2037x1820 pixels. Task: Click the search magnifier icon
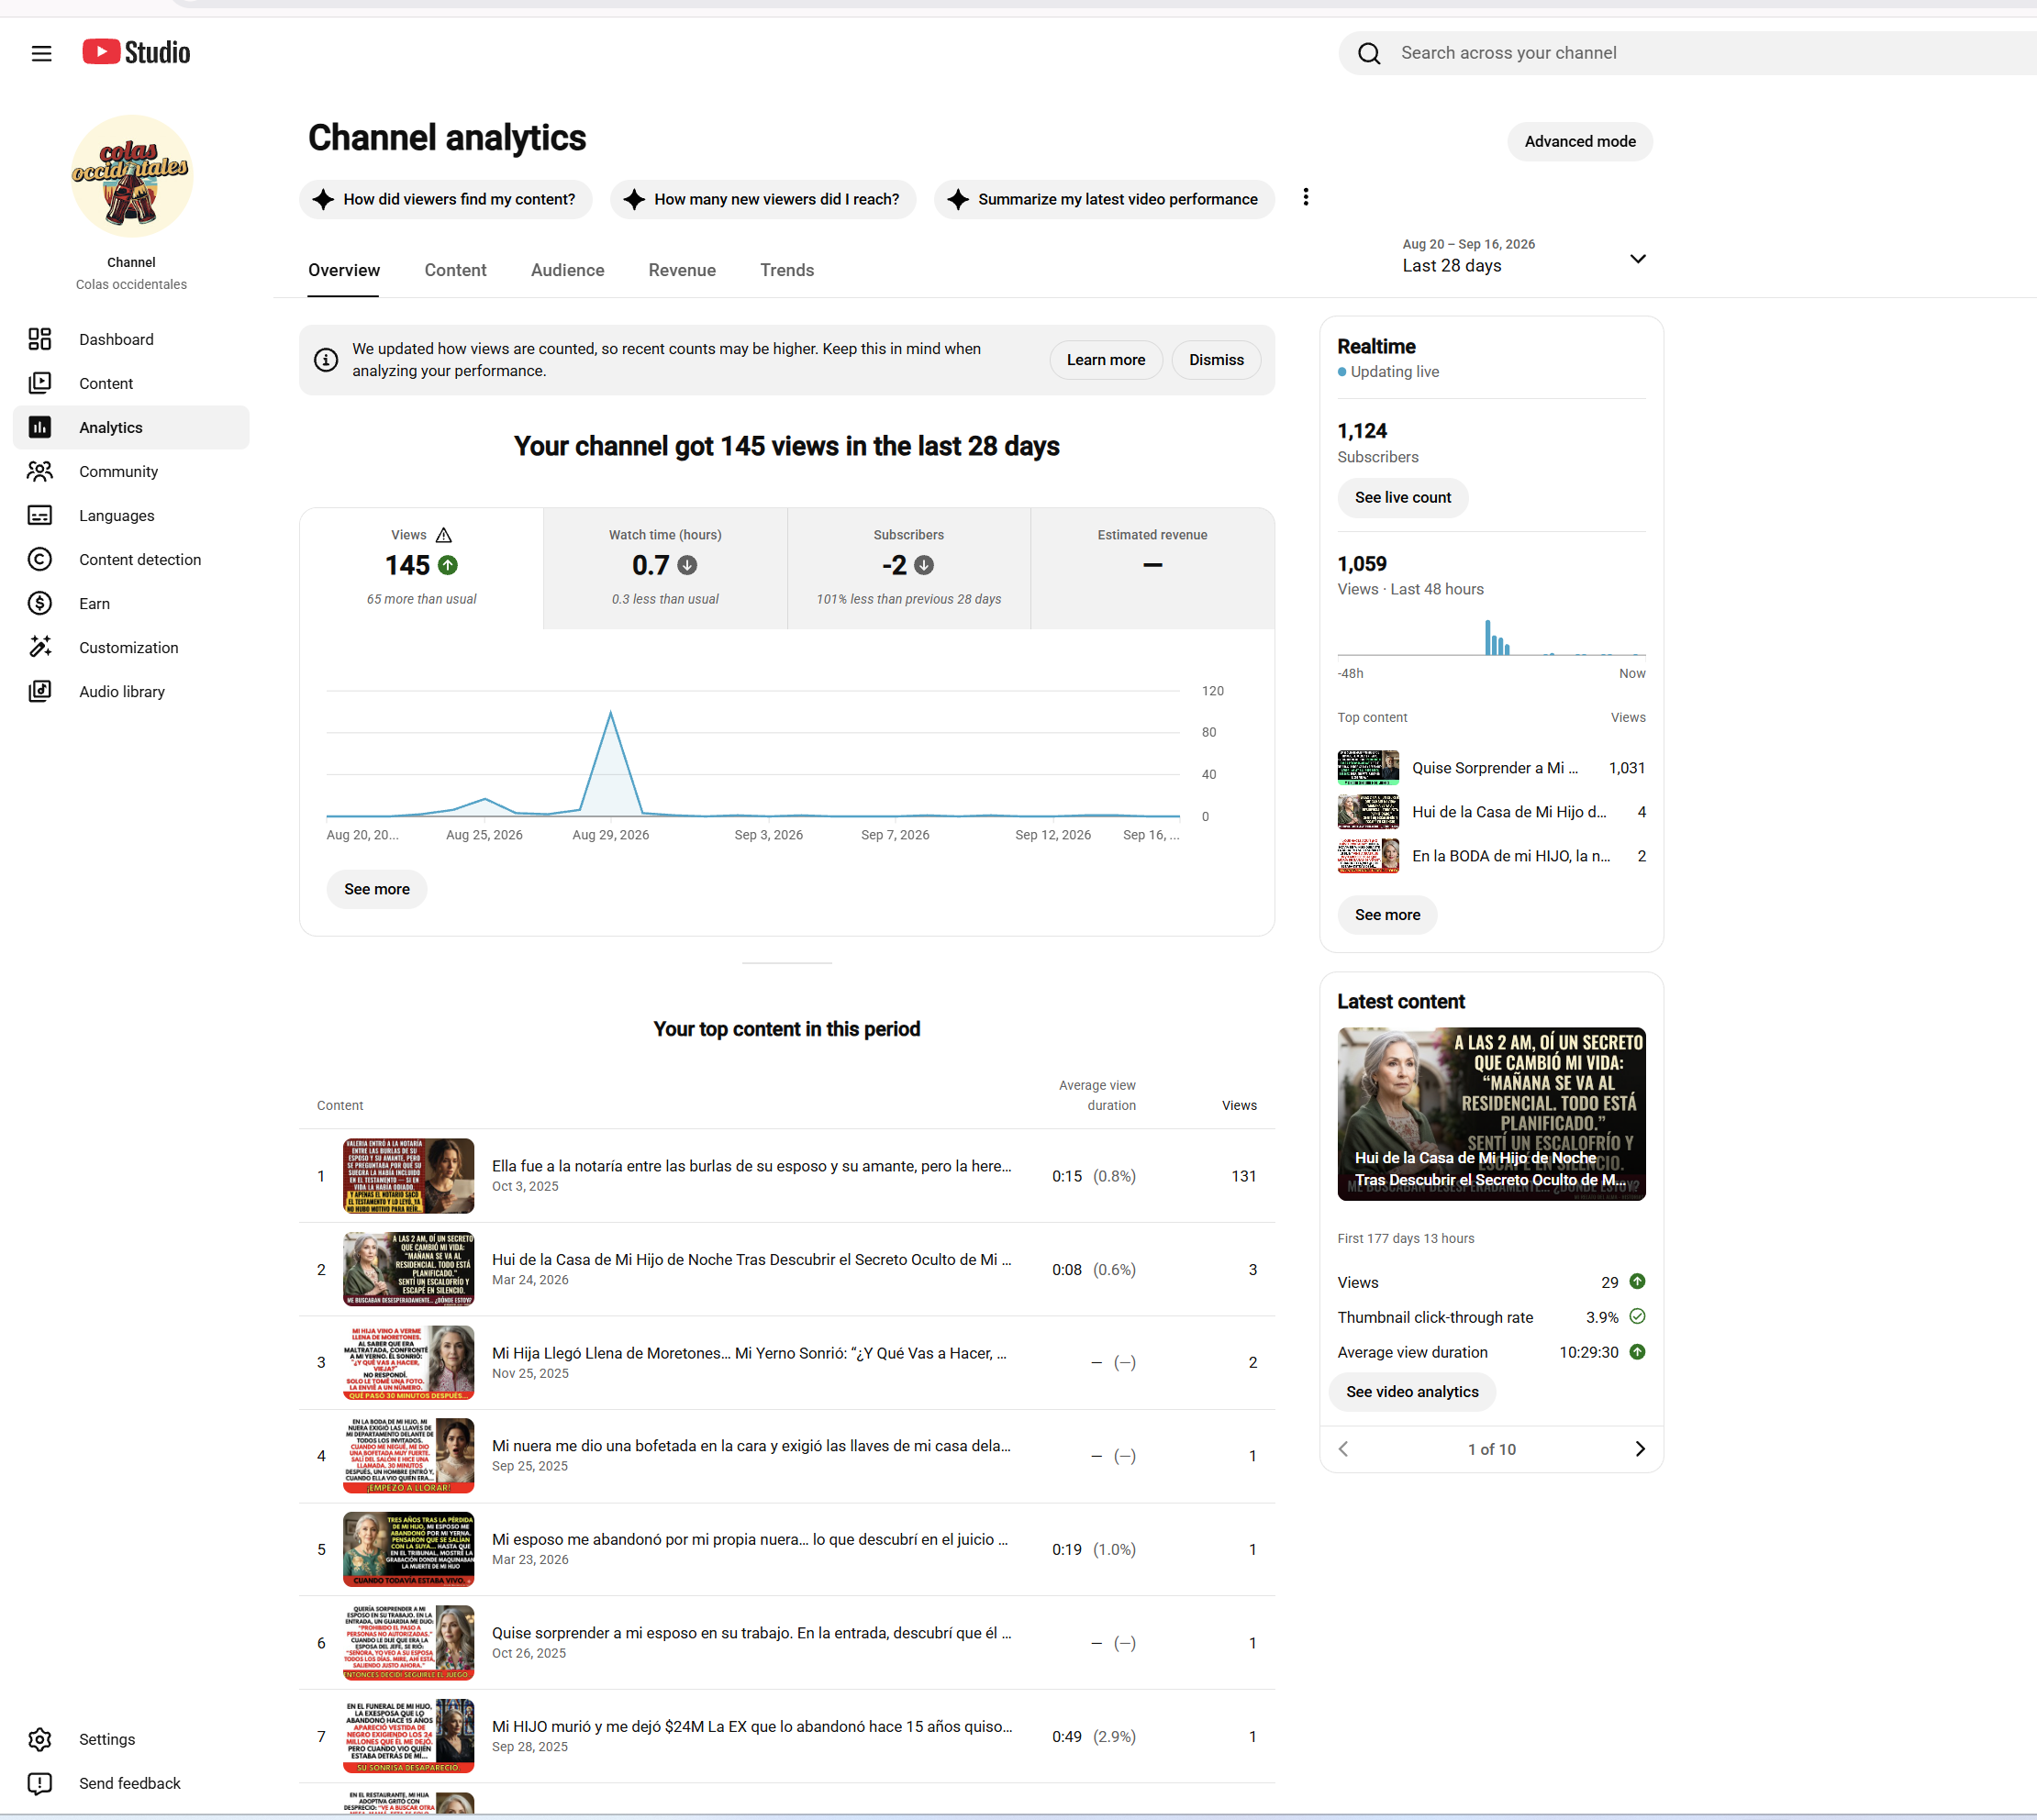click(1369, 53)
